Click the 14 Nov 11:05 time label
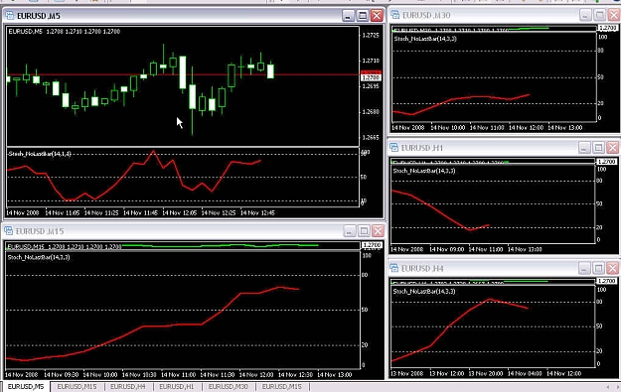The width and height of the screenshot is (621, 392). coord(63,212)
